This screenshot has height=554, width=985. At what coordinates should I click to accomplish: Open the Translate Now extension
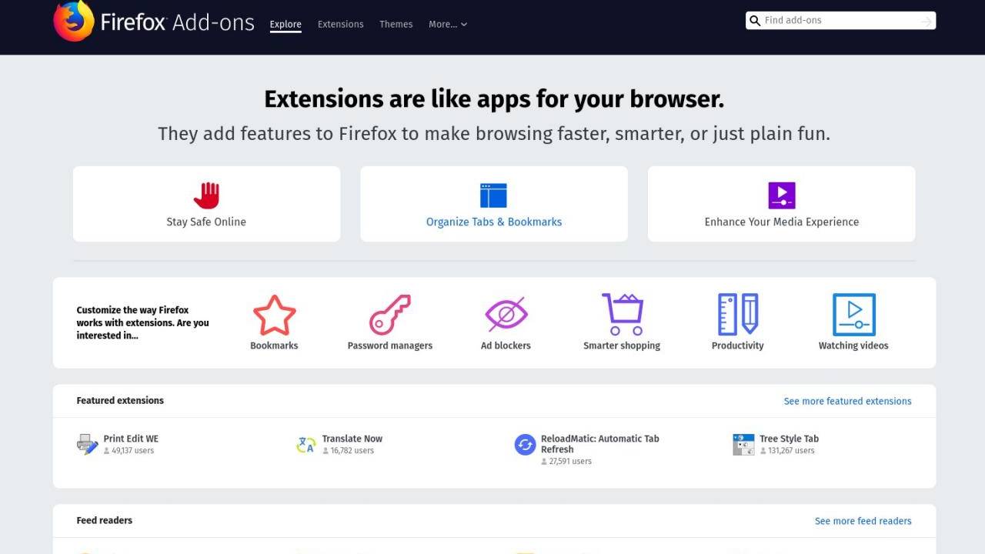click(x=352, y=439)
